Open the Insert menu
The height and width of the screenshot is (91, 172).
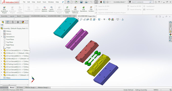[x=39, y=2]
